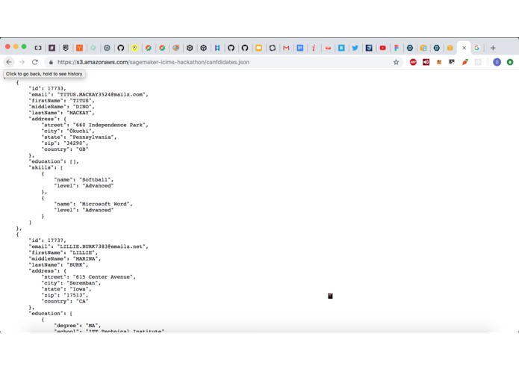Click the "615 Center Avenue" street line
519x369 pixels.
click(x=88, y=276)
